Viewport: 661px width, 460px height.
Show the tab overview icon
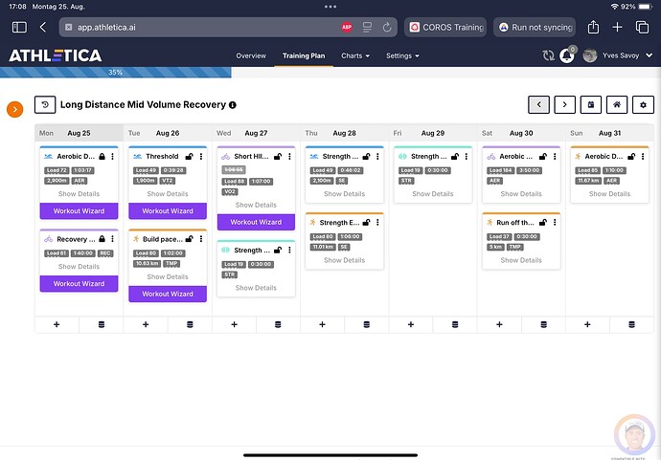click(642, 28)
